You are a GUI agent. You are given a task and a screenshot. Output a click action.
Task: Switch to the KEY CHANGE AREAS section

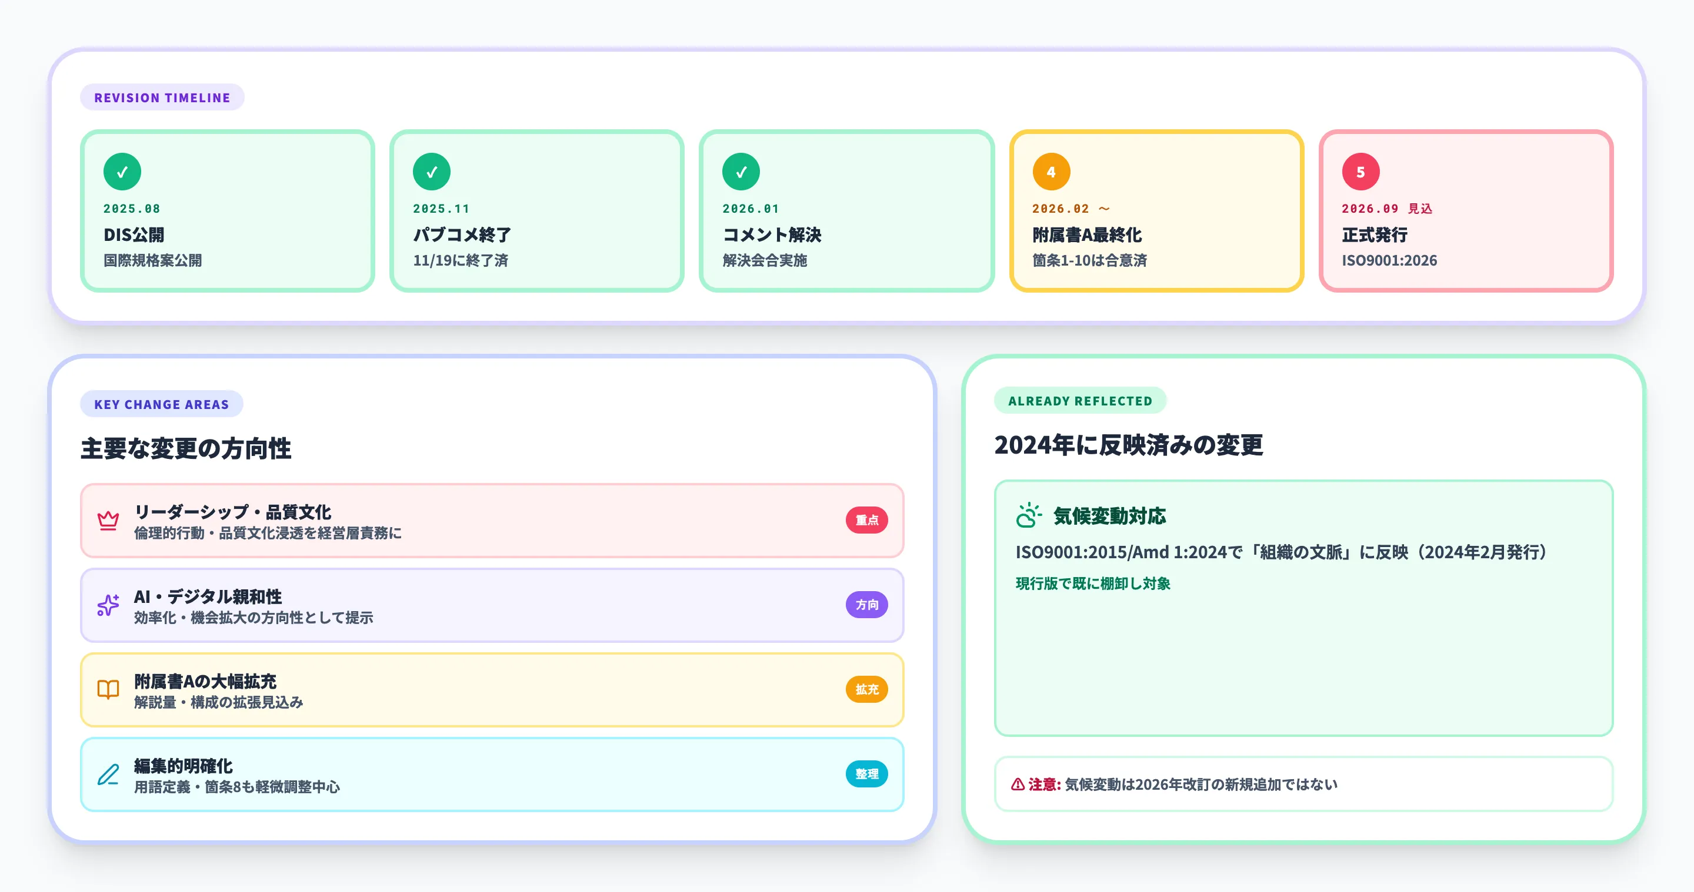pyautogui.click(x=161, y=404)
